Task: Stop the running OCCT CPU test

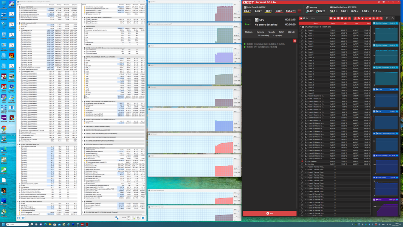Action: coord(270,213)
